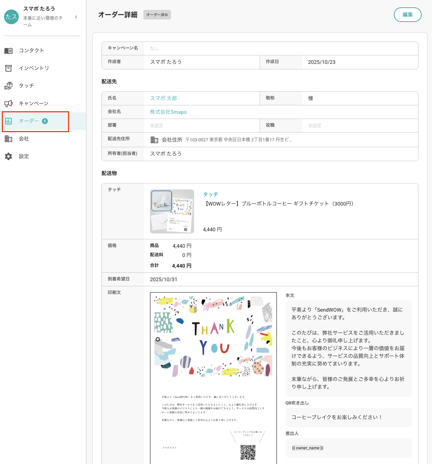Open the 株式会社Smapo company link
Viewport: 432px width, 464px height.
(168, 112)
